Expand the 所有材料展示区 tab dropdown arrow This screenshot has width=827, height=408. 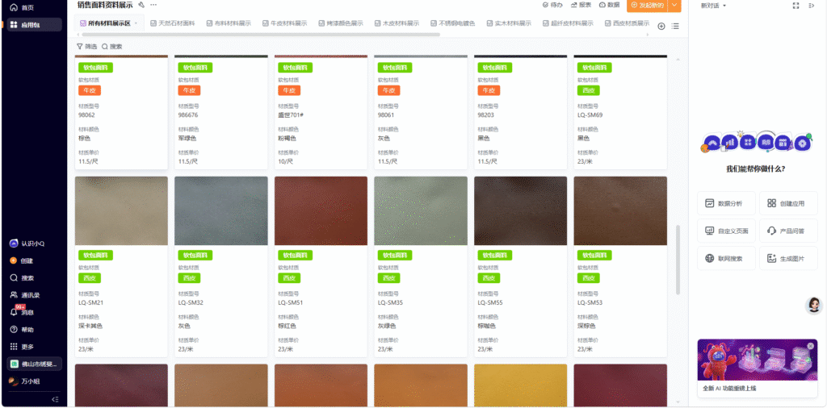(x=136, y=24)
